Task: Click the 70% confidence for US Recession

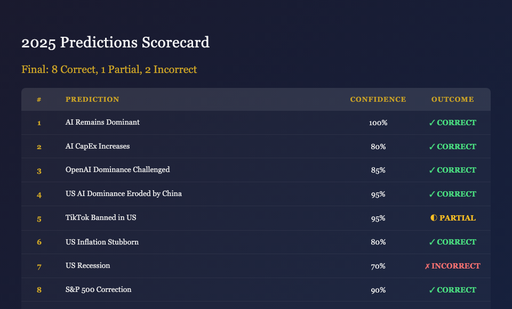Action: (x=378, y=266)
